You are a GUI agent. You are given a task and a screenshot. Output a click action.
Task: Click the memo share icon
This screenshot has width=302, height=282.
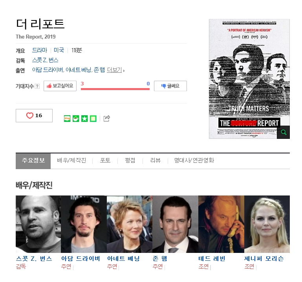[x=93, y=118]
